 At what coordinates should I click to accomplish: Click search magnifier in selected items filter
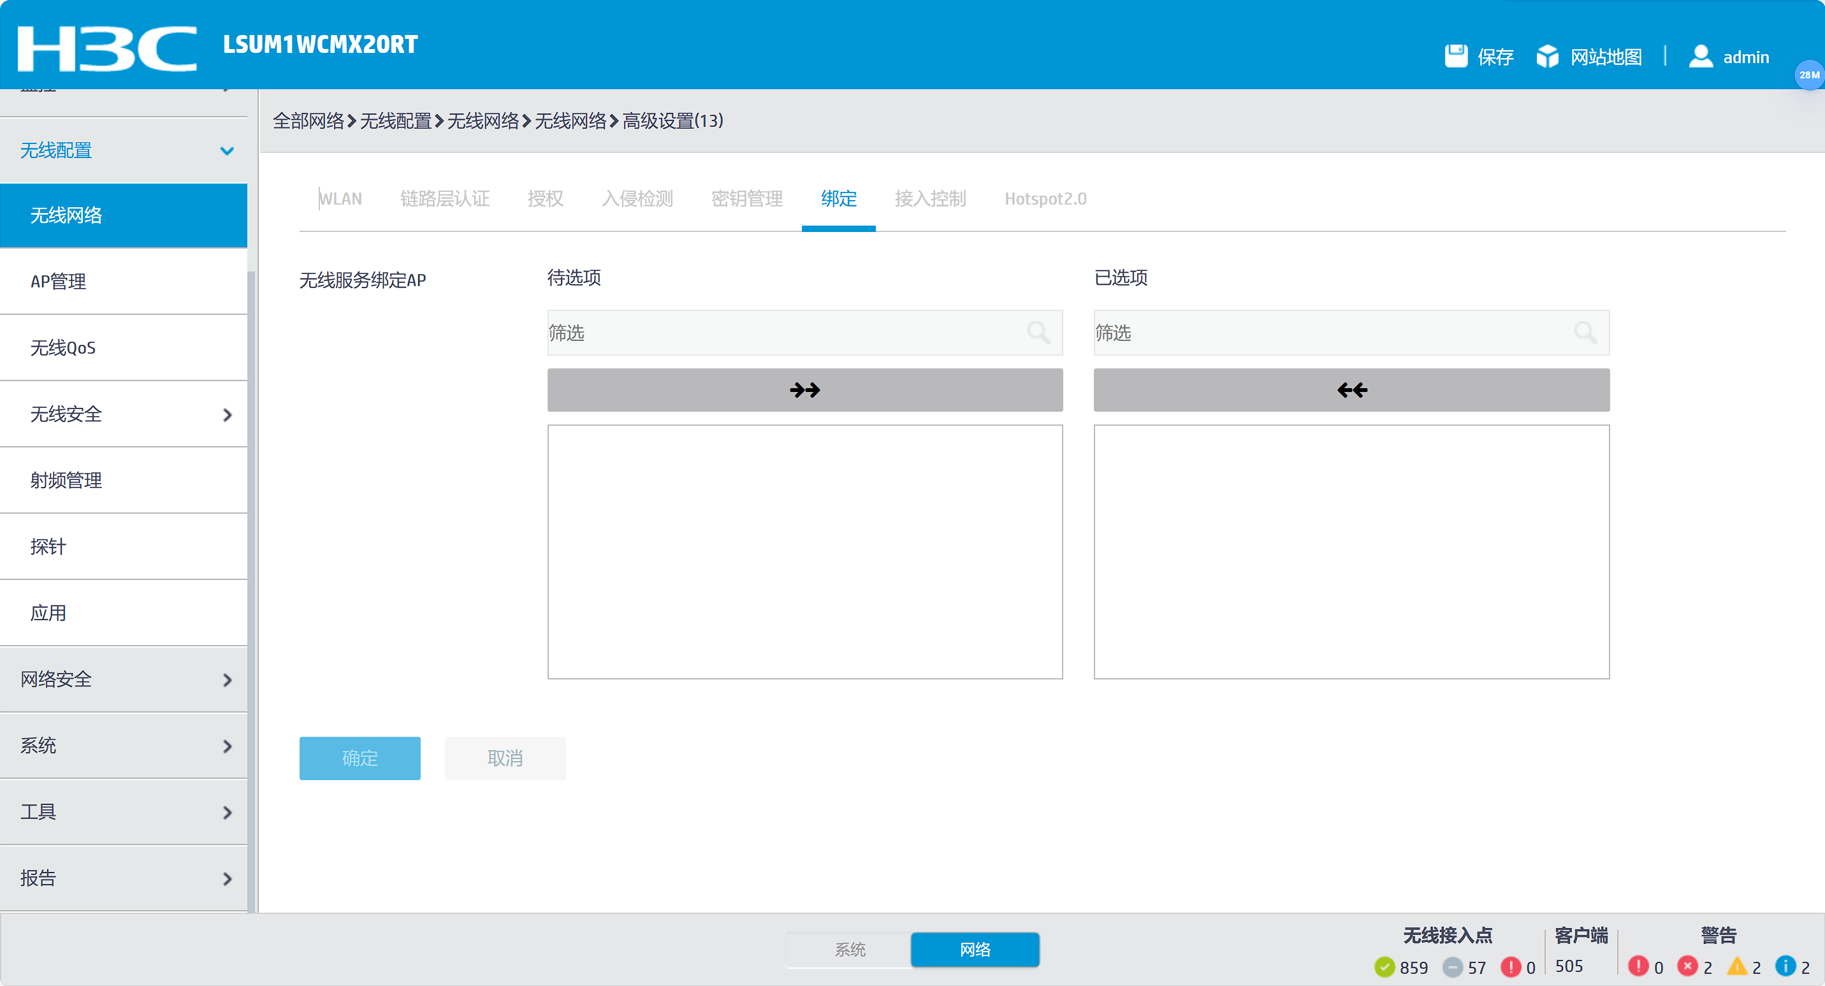pos(1585,332)
